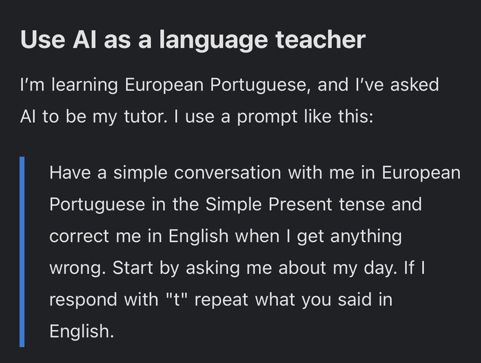Click the heading 'Use AI as a language teacher'
The width and height of the screenshot is (481, 363).
(x=193, y=40)
